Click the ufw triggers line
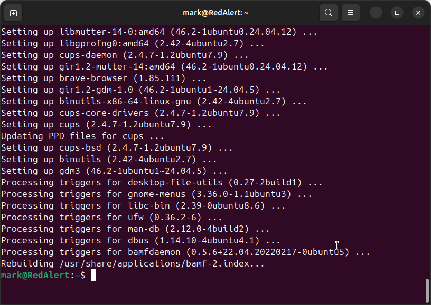The image size is (431, 305). [x=111, y=217]
